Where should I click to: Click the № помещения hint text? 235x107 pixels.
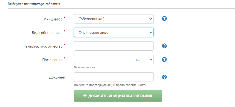click(x=84, y=67)
